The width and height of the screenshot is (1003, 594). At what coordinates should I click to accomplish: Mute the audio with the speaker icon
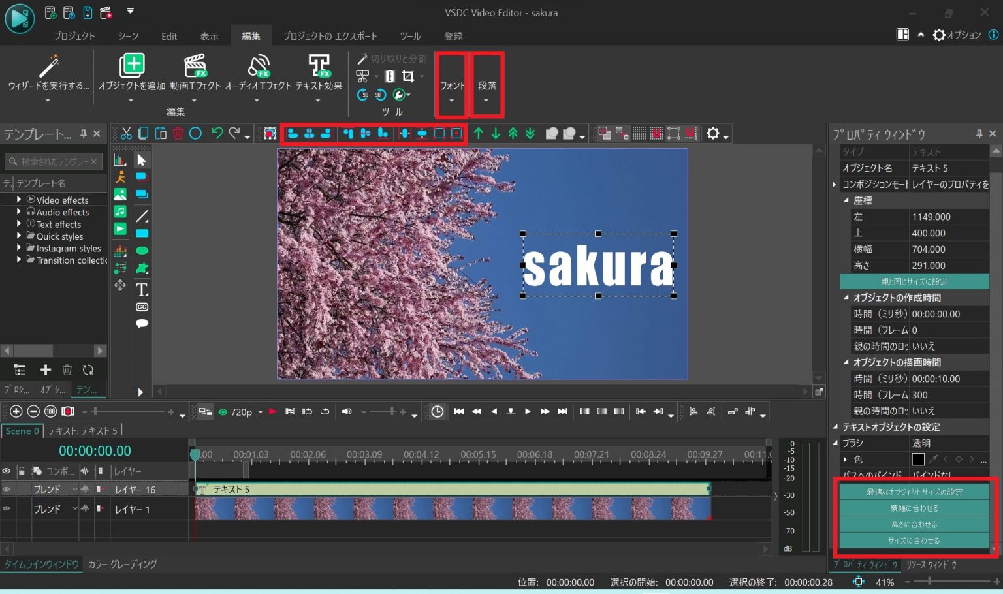click(x=346, y=411)
